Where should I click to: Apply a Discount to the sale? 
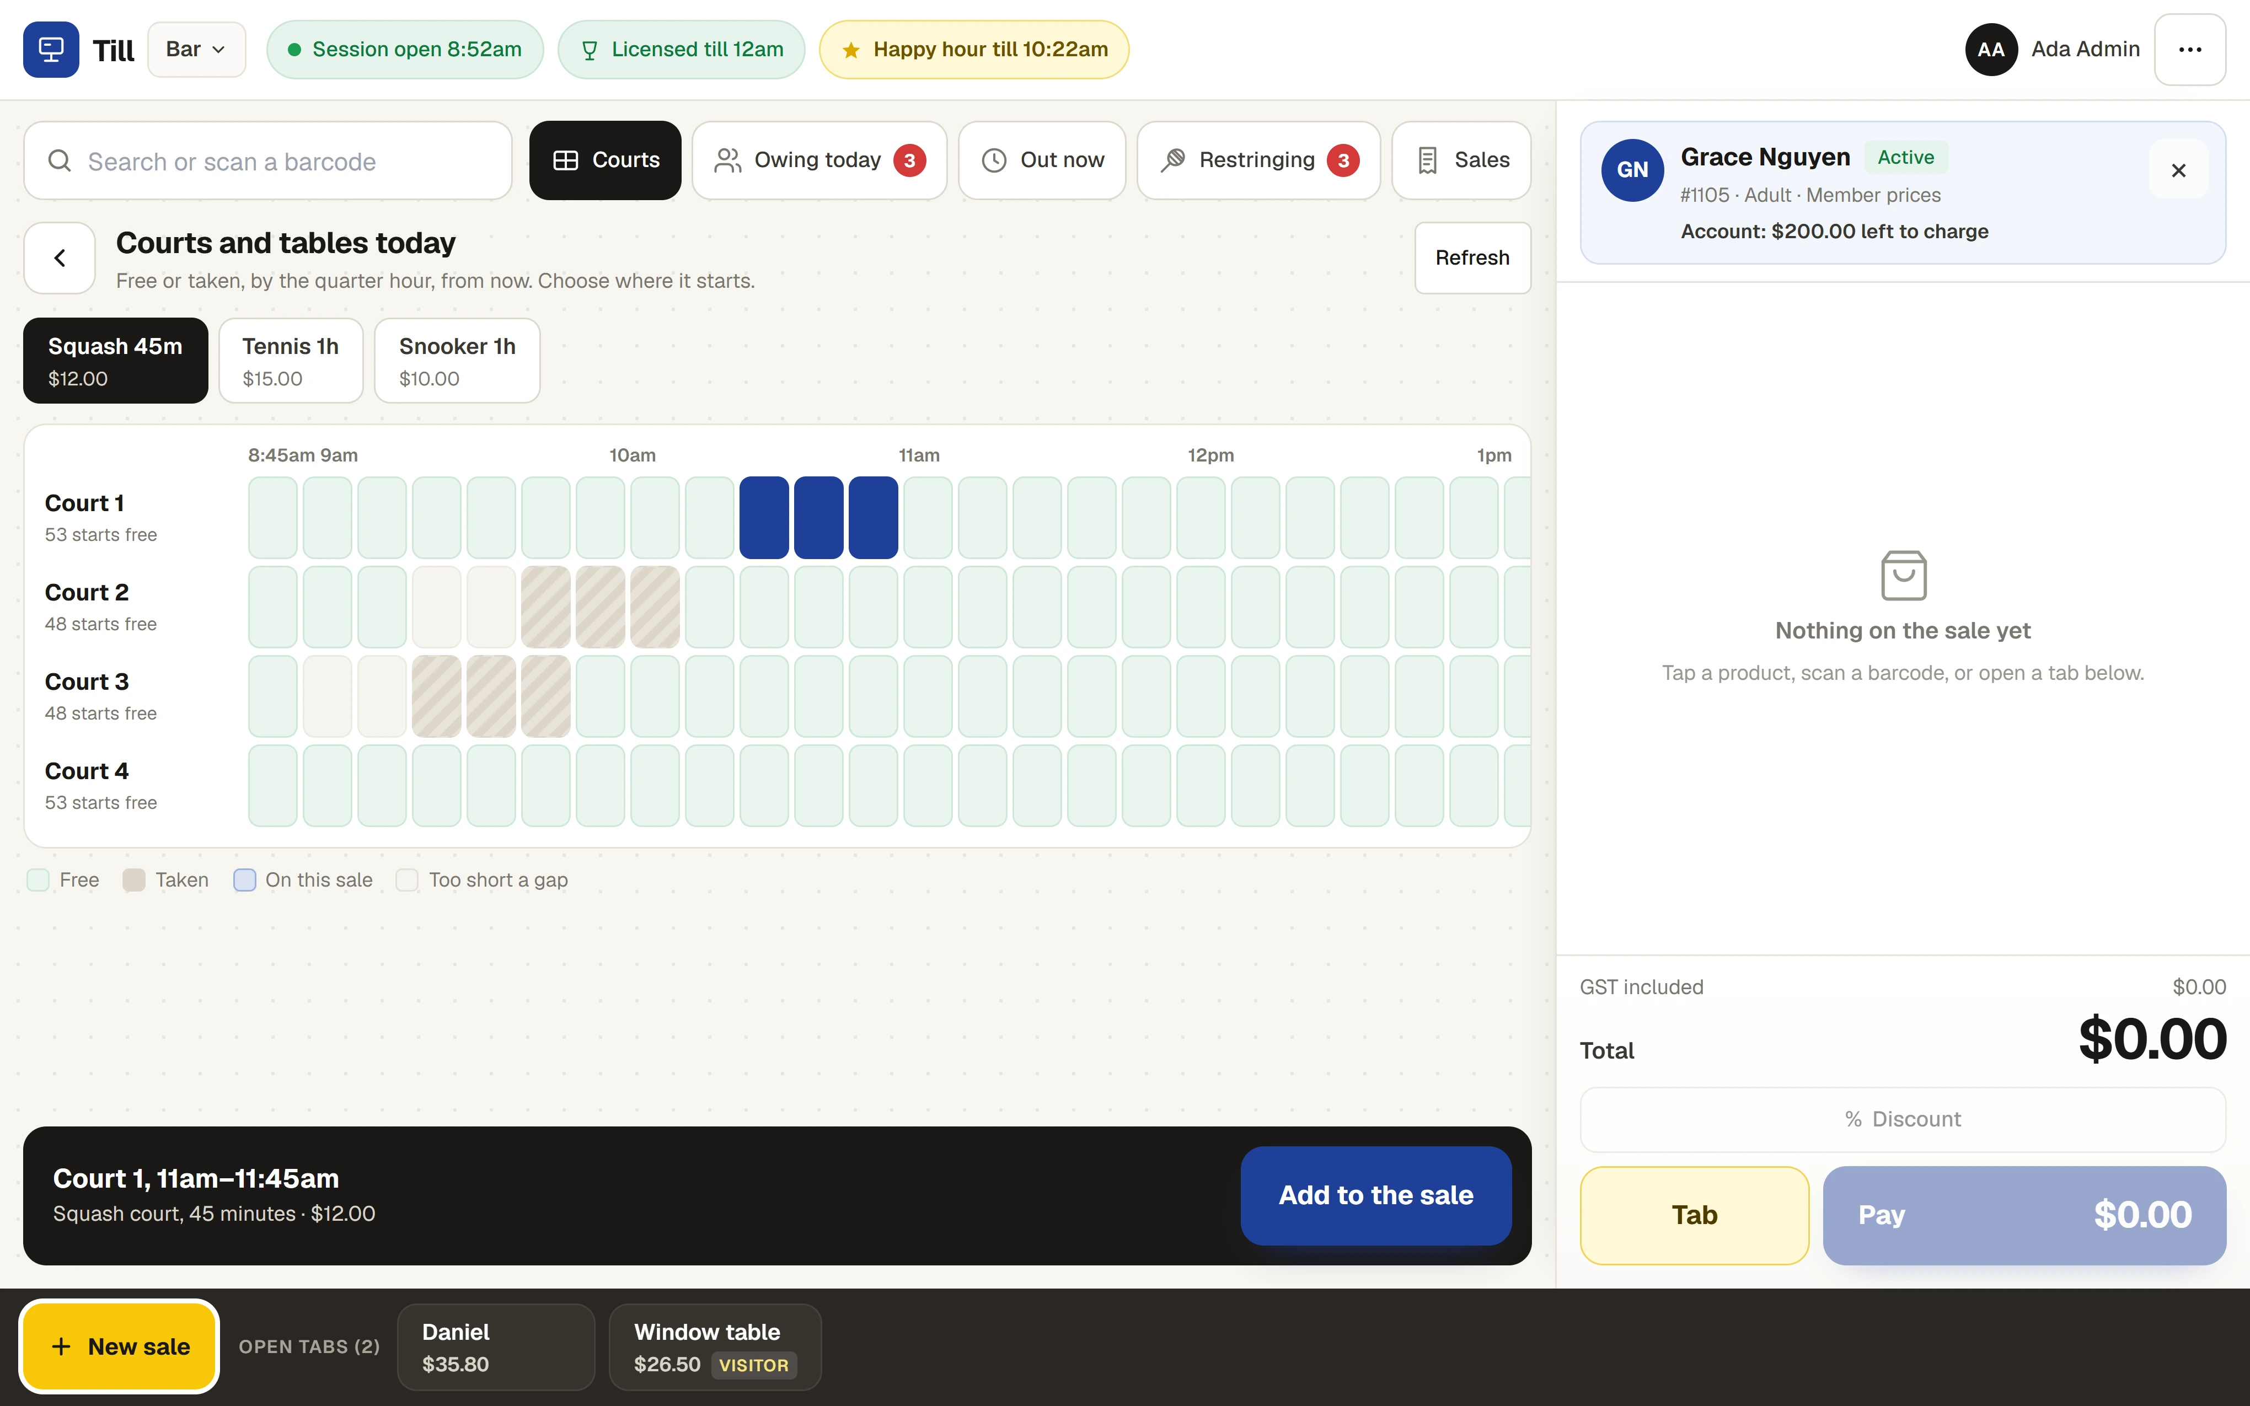(1903, 1119)
